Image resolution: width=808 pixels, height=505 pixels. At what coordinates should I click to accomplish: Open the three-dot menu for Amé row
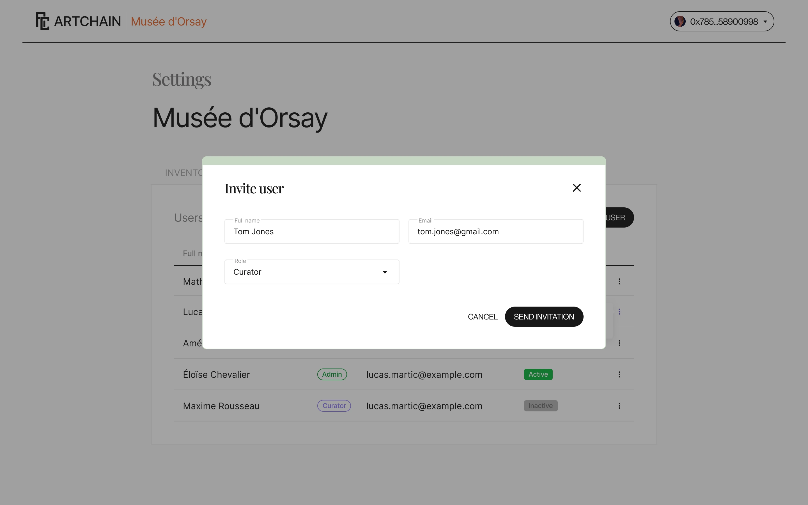[619, 343]
